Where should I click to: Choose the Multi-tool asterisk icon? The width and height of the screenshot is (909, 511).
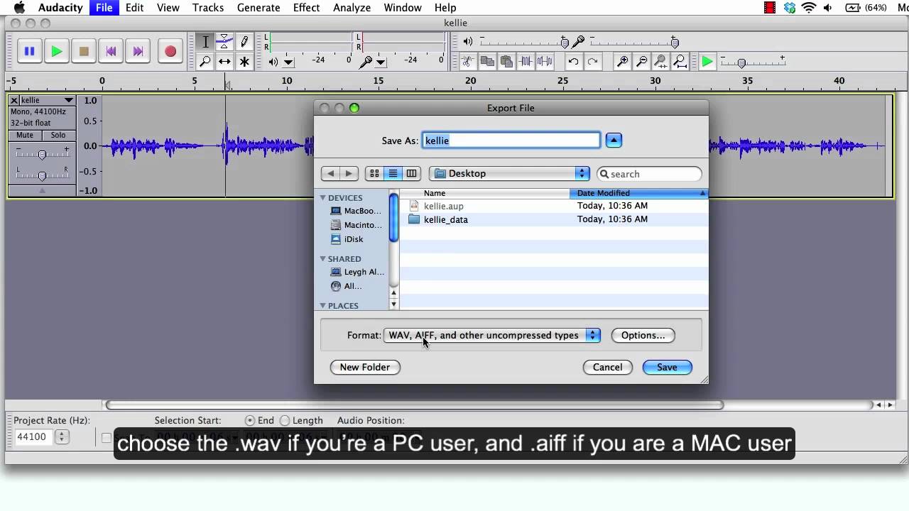click(244, 62)
